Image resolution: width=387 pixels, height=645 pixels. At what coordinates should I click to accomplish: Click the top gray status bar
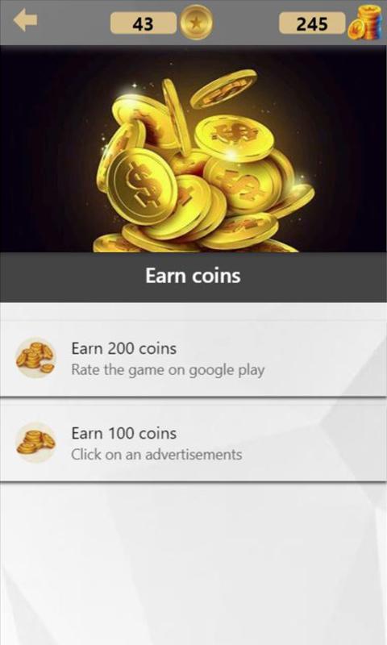pos(193,23)
